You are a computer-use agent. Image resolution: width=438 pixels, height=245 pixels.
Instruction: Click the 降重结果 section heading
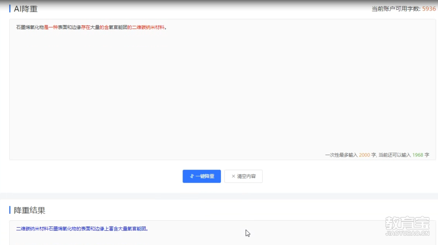(29, 211)
